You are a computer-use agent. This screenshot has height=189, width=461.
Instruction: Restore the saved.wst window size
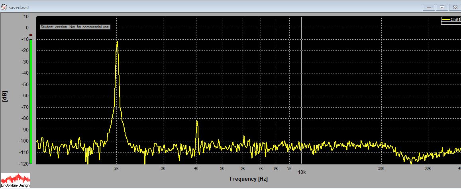[x=442, y=7]
